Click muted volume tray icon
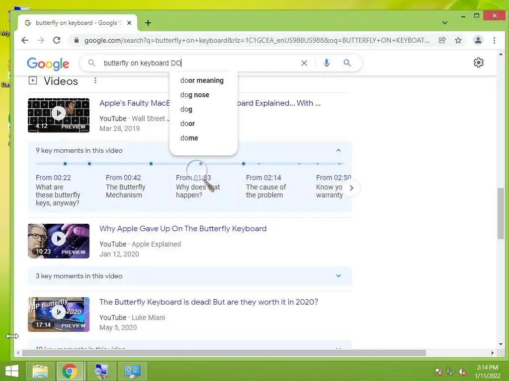The height and width of the screenshot is (381, 509). (462, 371)
